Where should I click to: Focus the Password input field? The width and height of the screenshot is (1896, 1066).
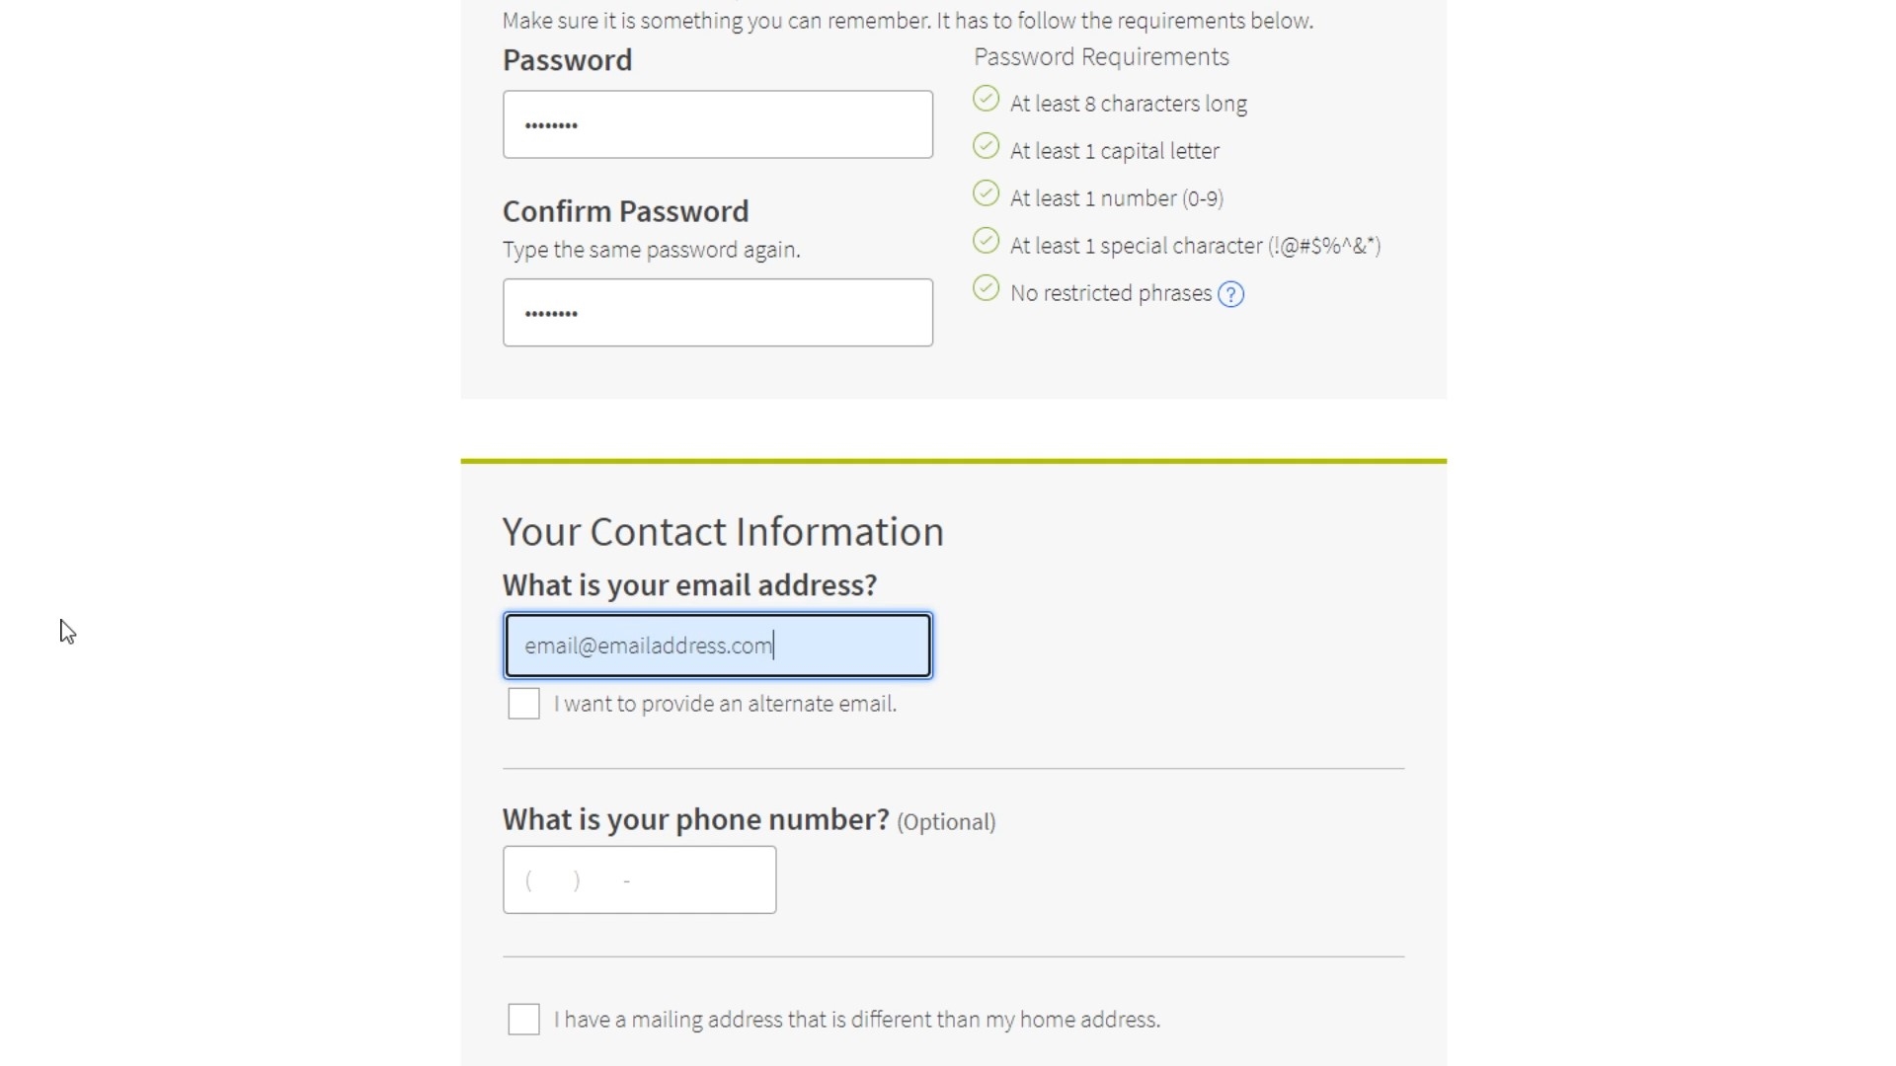(x=717, y=124)
